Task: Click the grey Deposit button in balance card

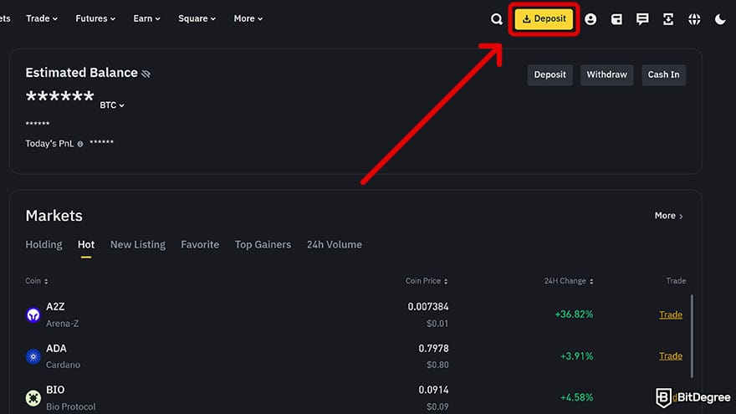Action: click(x=549, y=74)
